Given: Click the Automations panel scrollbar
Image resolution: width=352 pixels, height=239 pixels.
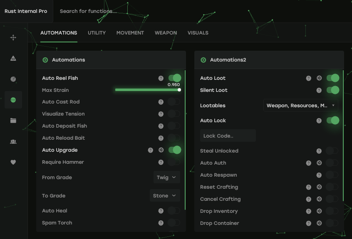Looking at the screenshot, I should tap(185, 140).
